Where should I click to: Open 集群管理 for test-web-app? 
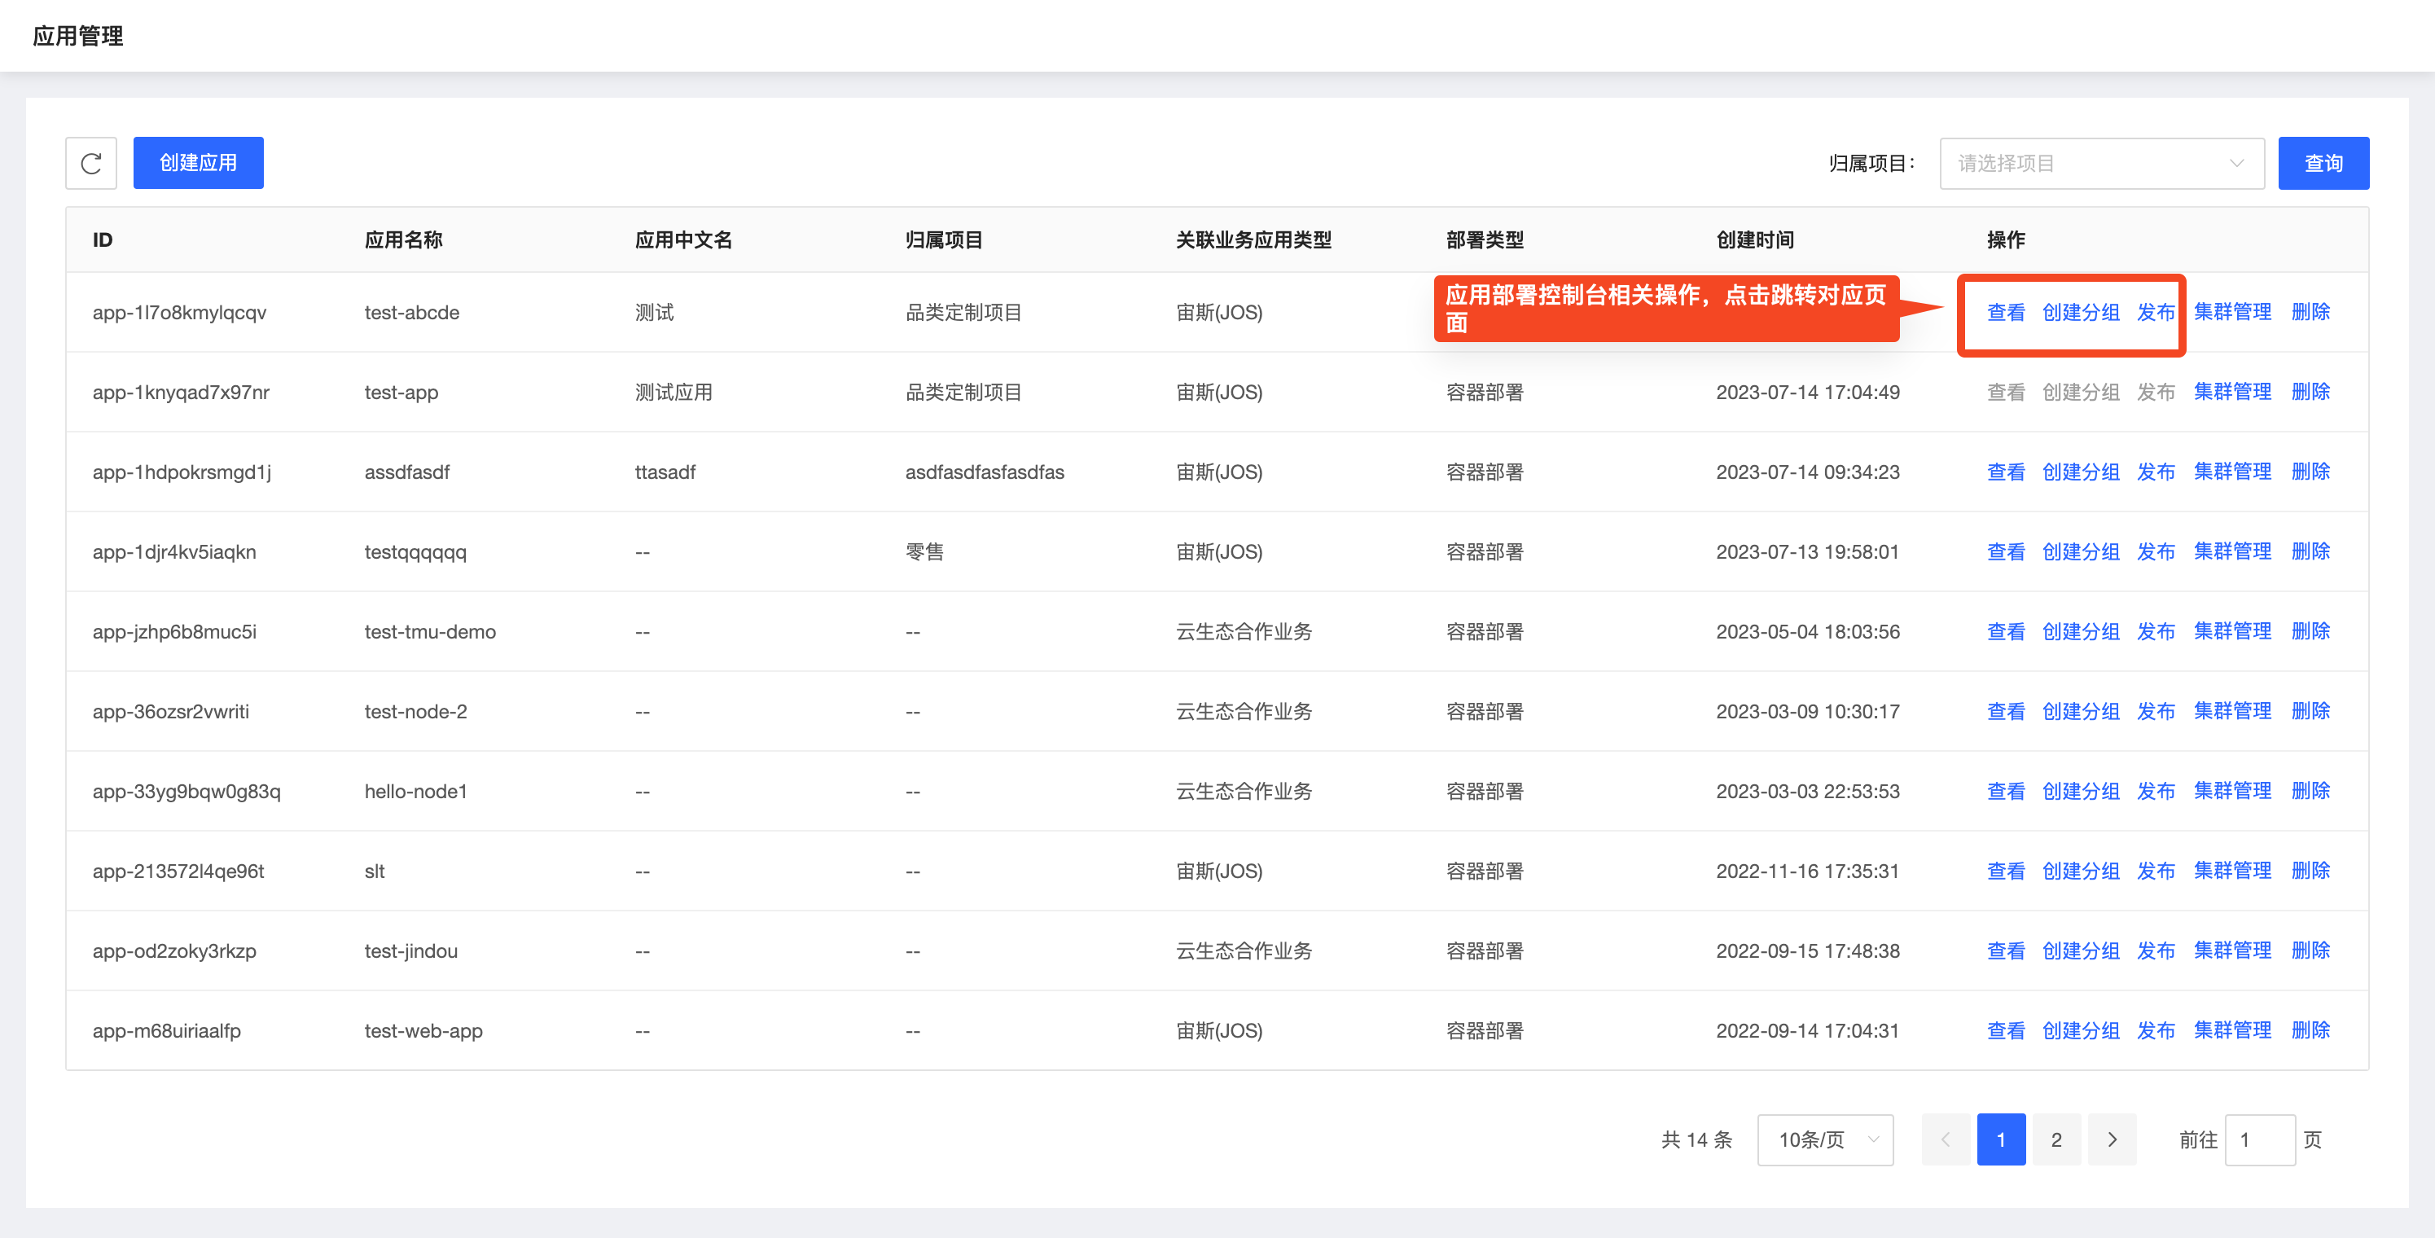(x=2233, y=1030)
